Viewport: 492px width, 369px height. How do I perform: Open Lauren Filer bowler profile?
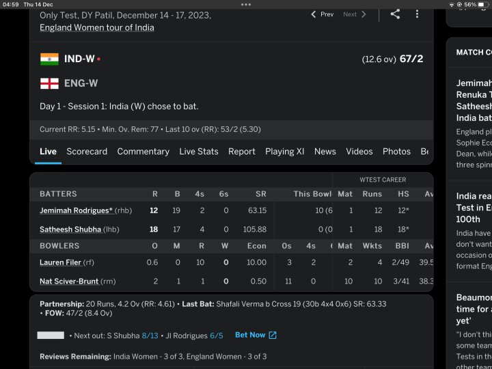60,262
